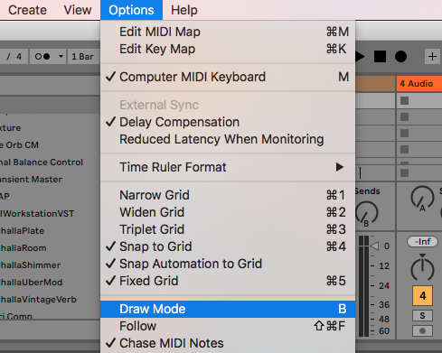Arm the 4 Audio track for recording
This screenshot has height=353, width=442.
(422, 330)
